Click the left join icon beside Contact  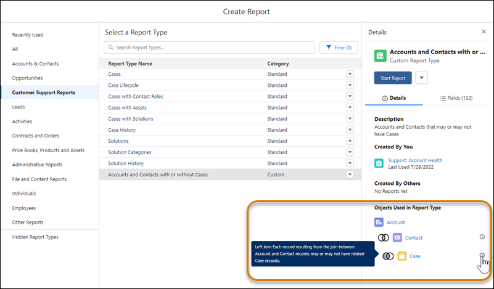point(383,237)
